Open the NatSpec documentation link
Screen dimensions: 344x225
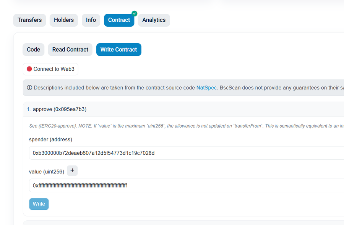[x=206, y=88]
